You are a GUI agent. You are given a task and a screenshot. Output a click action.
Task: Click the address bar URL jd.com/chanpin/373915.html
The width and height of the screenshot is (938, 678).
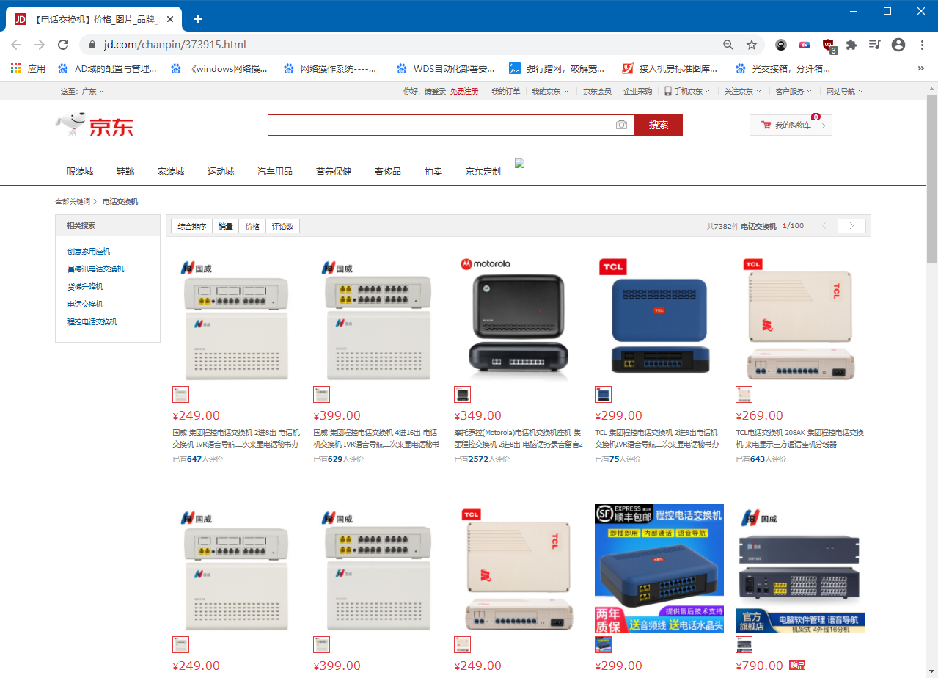point(175,45)
